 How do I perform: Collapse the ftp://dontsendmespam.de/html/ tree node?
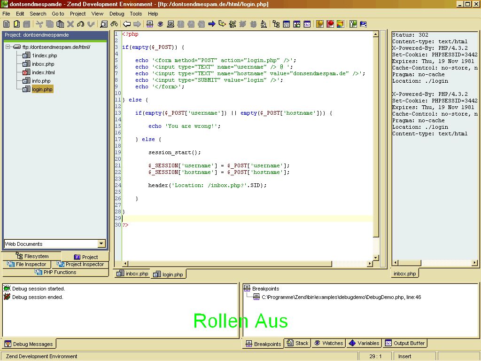[8, 47]
